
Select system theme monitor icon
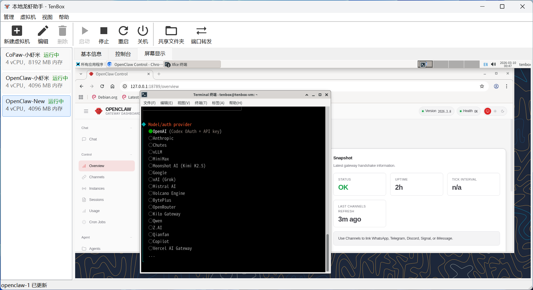(x=488, y=111)
